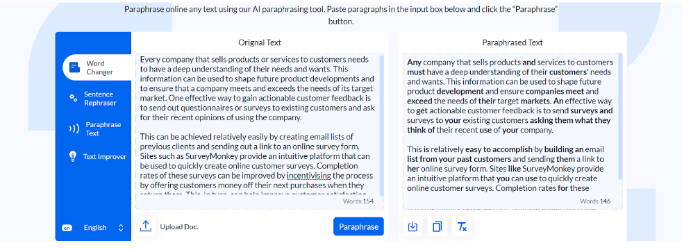Click the Text Improver lightbulb icon

tap(73, 156)
